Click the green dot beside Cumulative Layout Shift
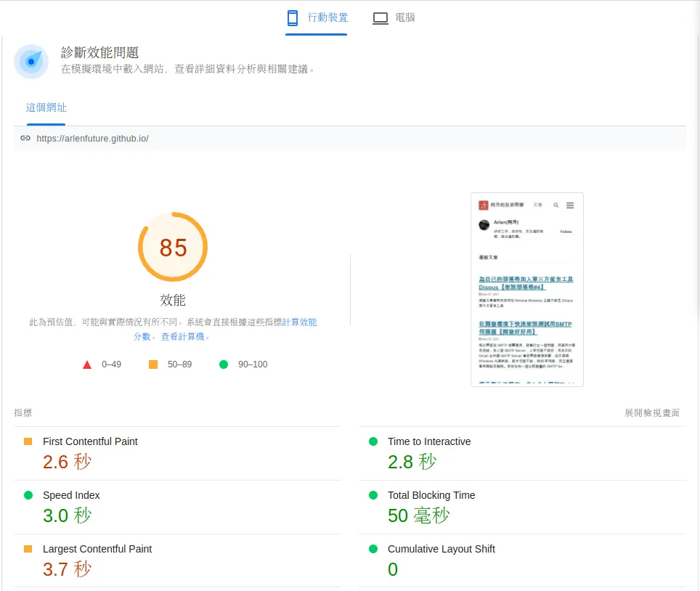The width and height of the screenshot is (700, 591). pyautogui.click(x=373, y=549)
